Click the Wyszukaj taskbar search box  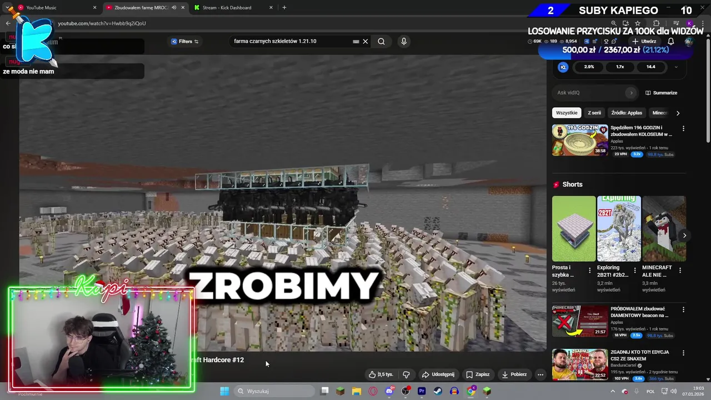(274, 391)
